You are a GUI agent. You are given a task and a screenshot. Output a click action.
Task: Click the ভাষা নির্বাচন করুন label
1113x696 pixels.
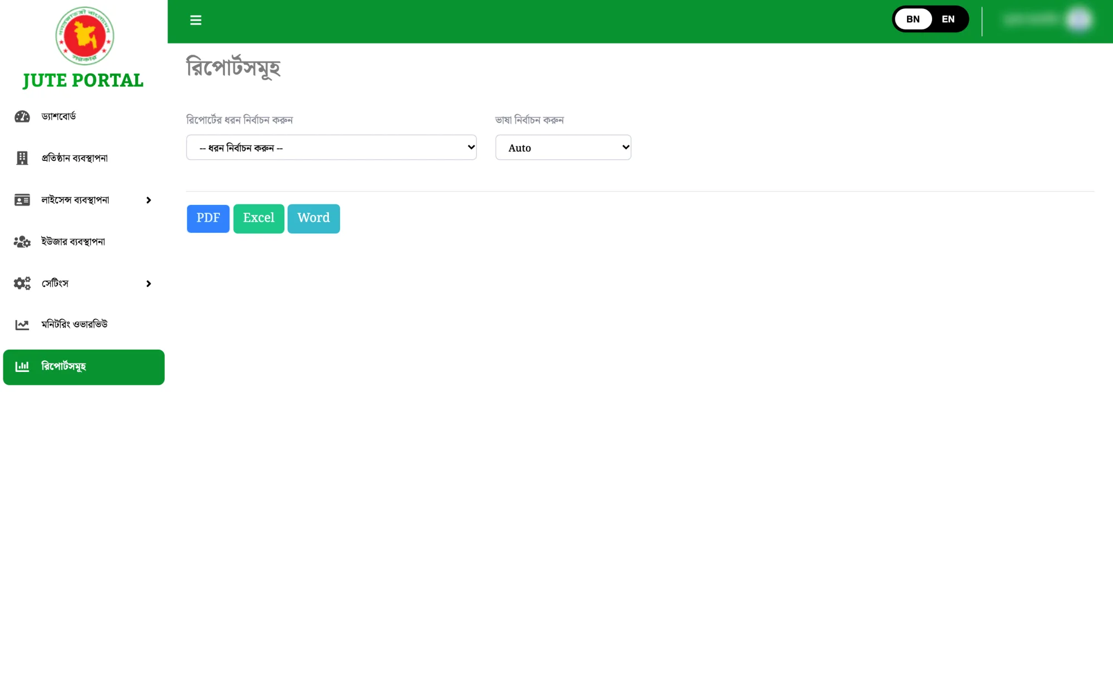click(529, 120)
